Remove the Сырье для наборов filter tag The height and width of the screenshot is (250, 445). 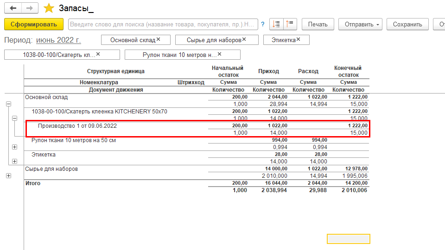pyautogui.click(x=244, y=40)
